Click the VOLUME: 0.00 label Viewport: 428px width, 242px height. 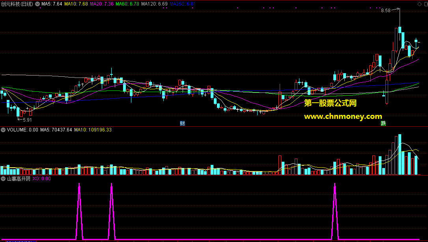[x=22, y=130]
